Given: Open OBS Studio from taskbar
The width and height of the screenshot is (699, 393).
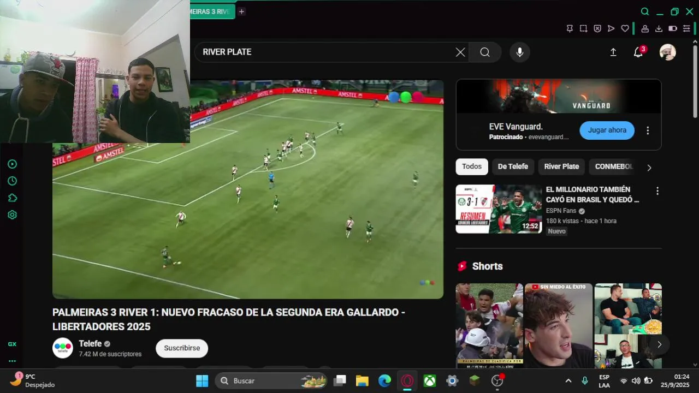Looking at the screenshot, I should click(497, 381).
